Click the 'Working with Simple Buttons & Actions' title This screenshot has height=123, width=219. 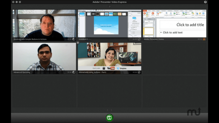point(30,39)
